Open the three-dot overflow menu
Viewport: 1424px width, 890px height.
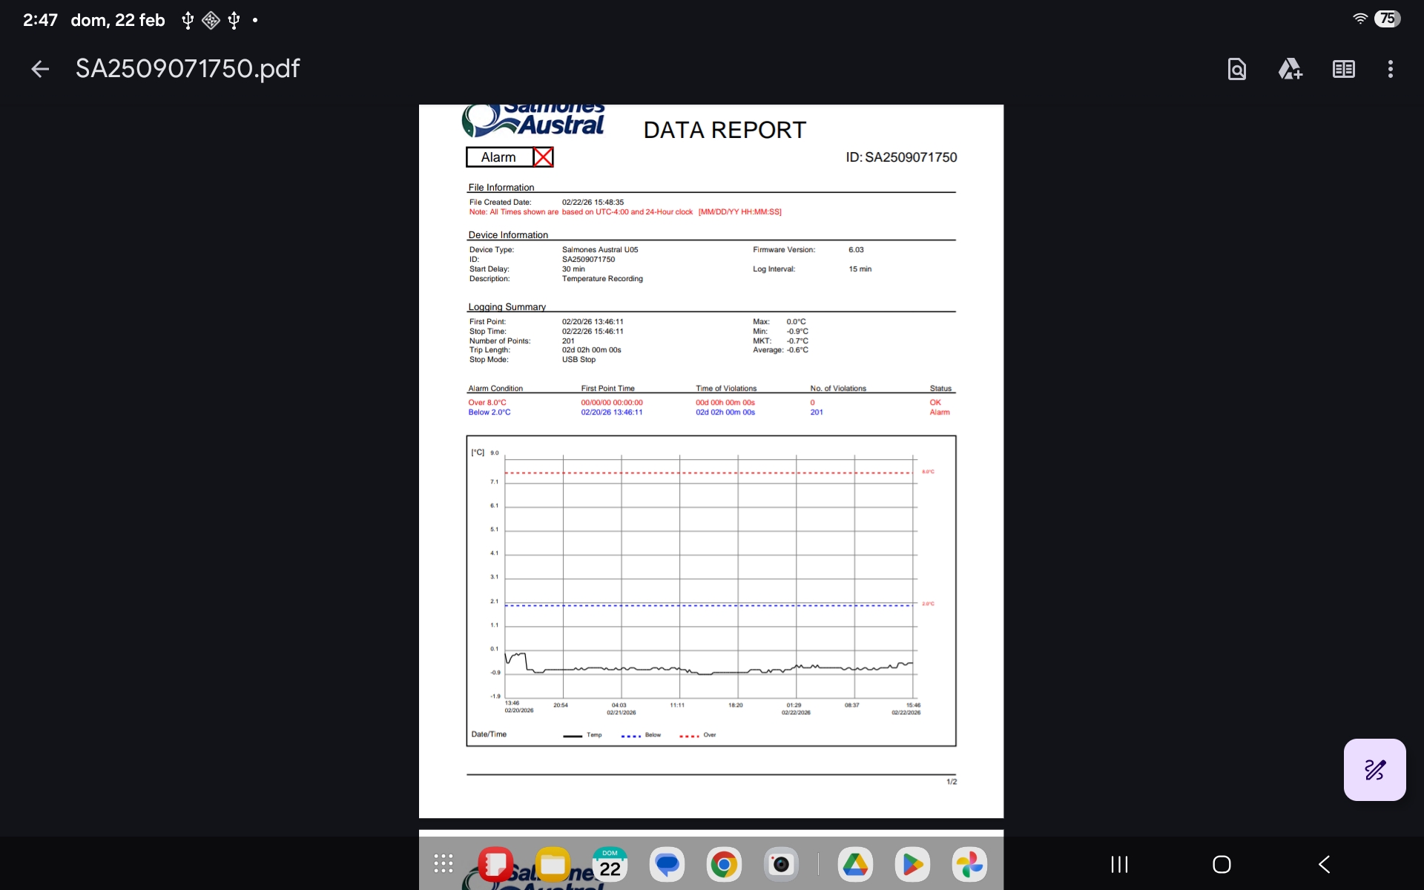(x=1390, y=69)
